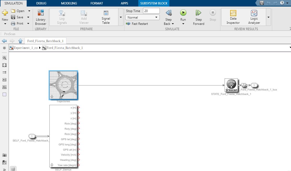Toggle the sample time display arrows icon
The height and width of the screenshot is (171, 291).
click(x=4, y=72)
